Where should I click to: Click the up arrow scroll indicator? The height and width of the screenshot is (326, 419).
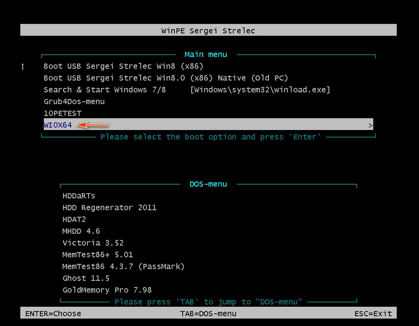pos(23,66)
